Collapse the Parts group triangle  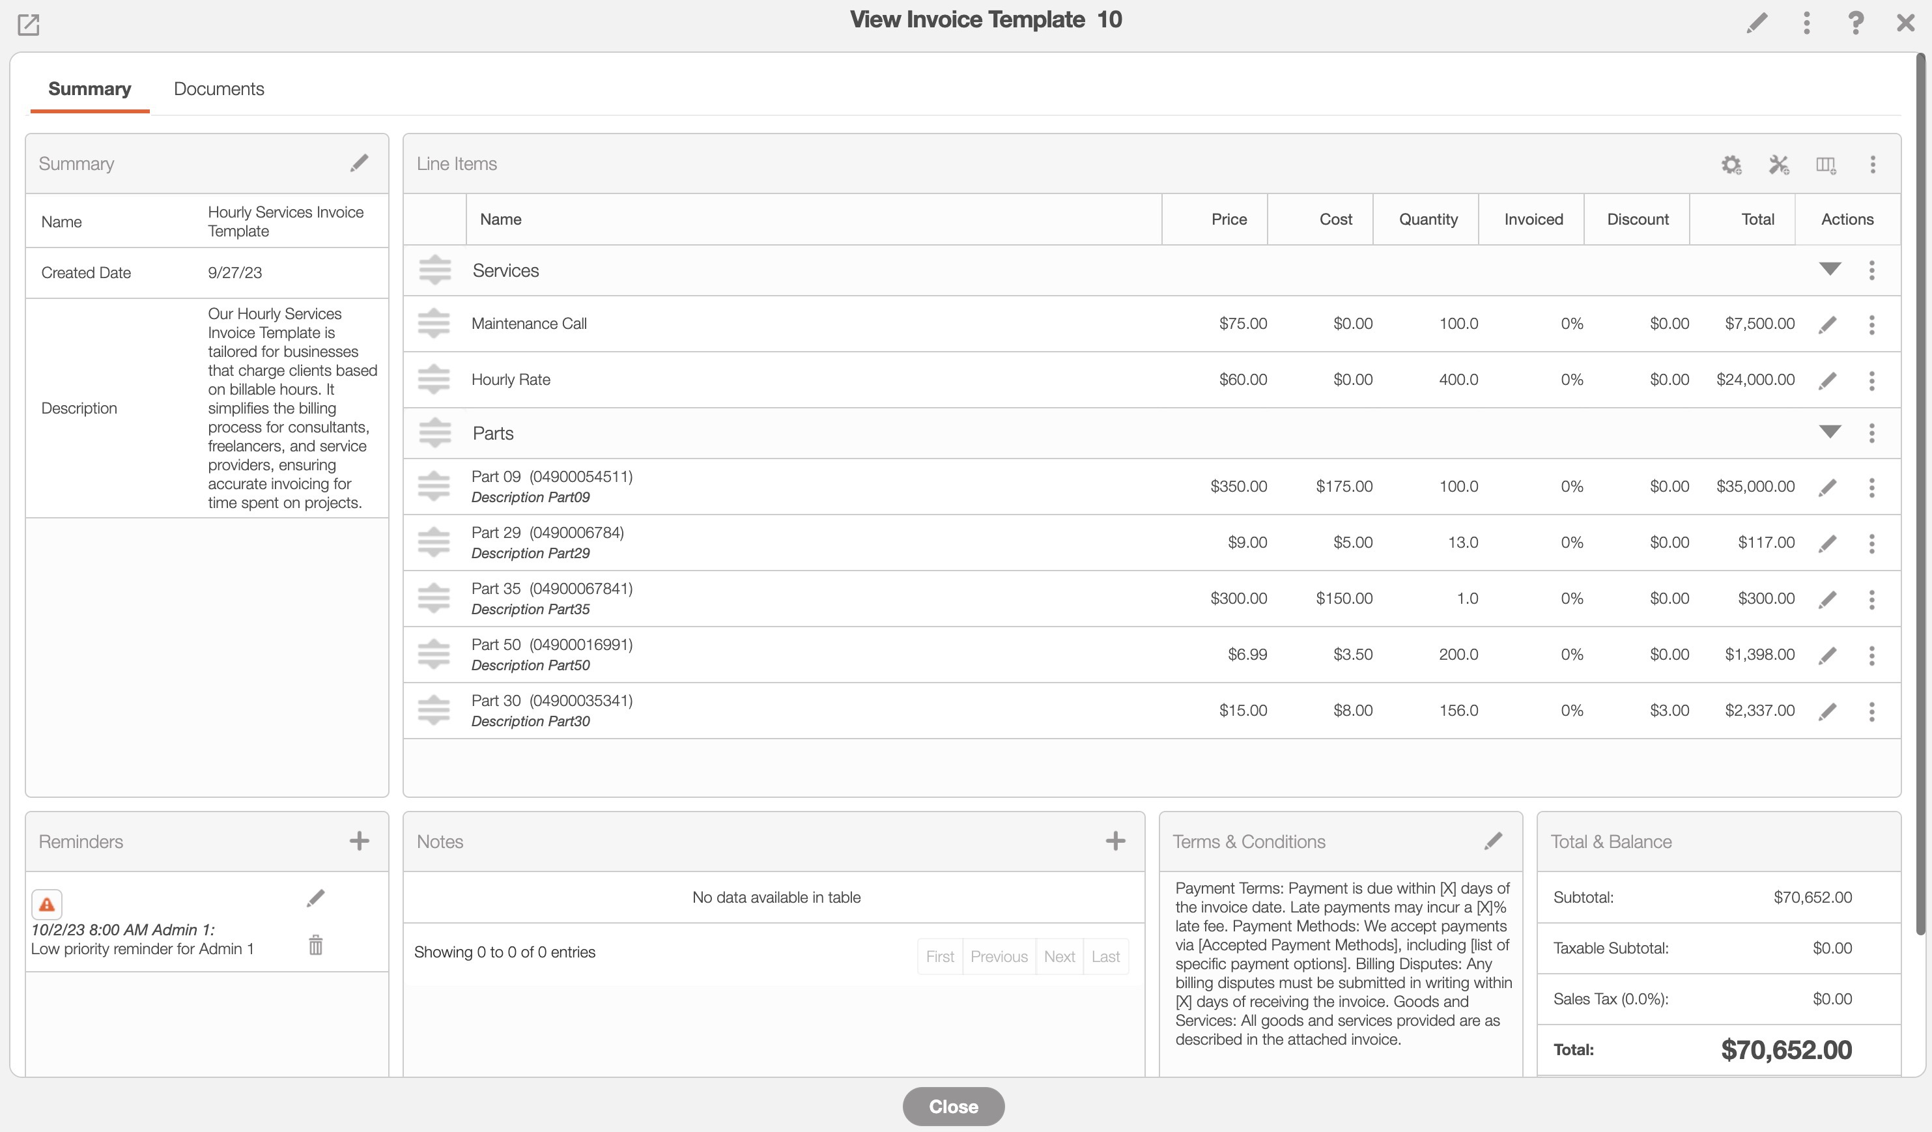(x=1830, y=432)
